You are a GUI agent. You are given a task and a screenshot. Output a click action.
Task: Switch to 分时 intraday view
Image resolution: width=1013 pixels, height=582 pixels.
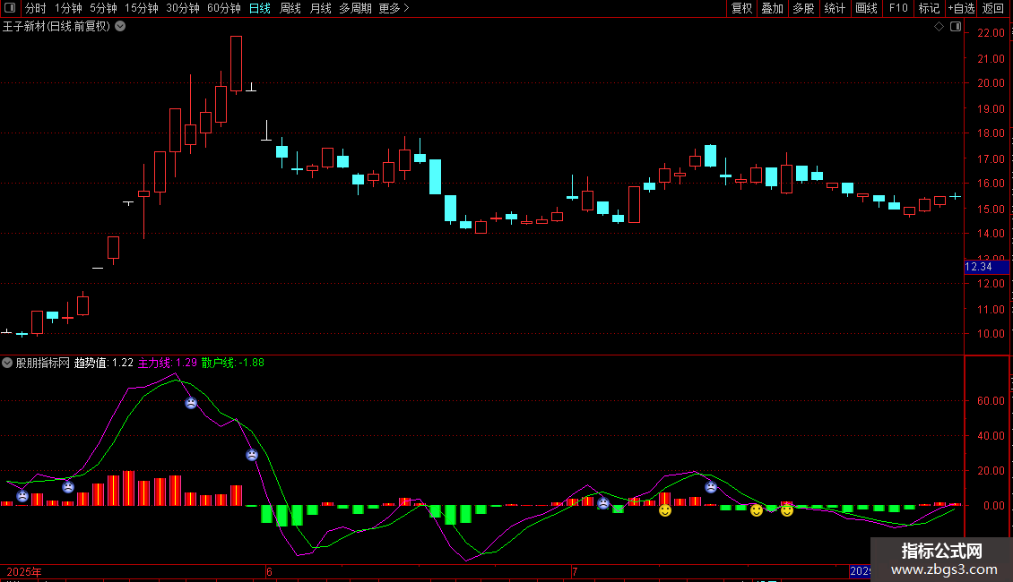[36, 8]
